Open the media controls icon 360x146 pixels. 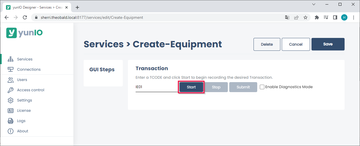(326, 17)
